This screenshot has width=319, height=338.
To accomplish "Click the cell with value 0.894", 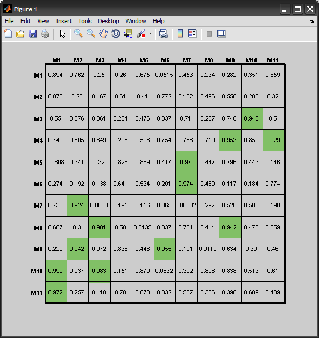I will 56,75.
